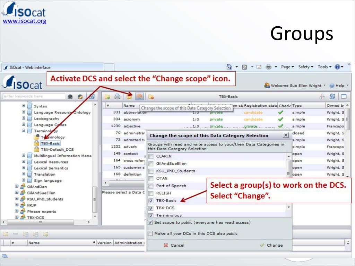
Task: Click the Change scope icon in toolbar
Action: pos(140,97)
